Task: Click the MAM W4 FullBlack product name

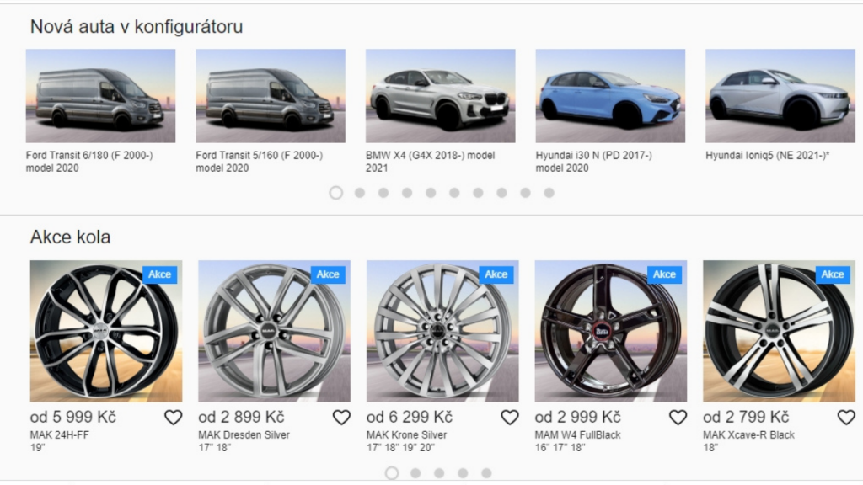Action: [578, 435]
